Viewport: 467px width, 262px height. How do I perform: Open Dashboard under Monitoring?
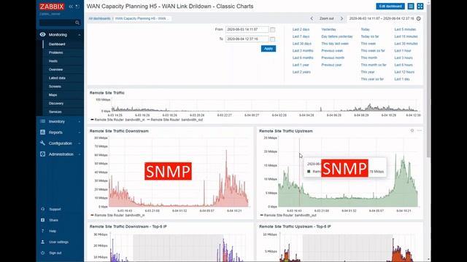click(57, 44)
